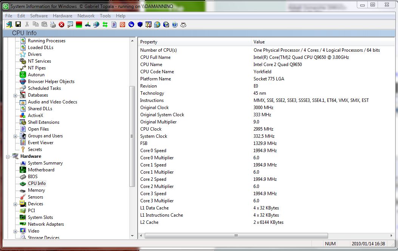The height and width of the screenshot is (251, 398).
Task: Select the ActiveX tree item
Action: [x=36, y=115]
